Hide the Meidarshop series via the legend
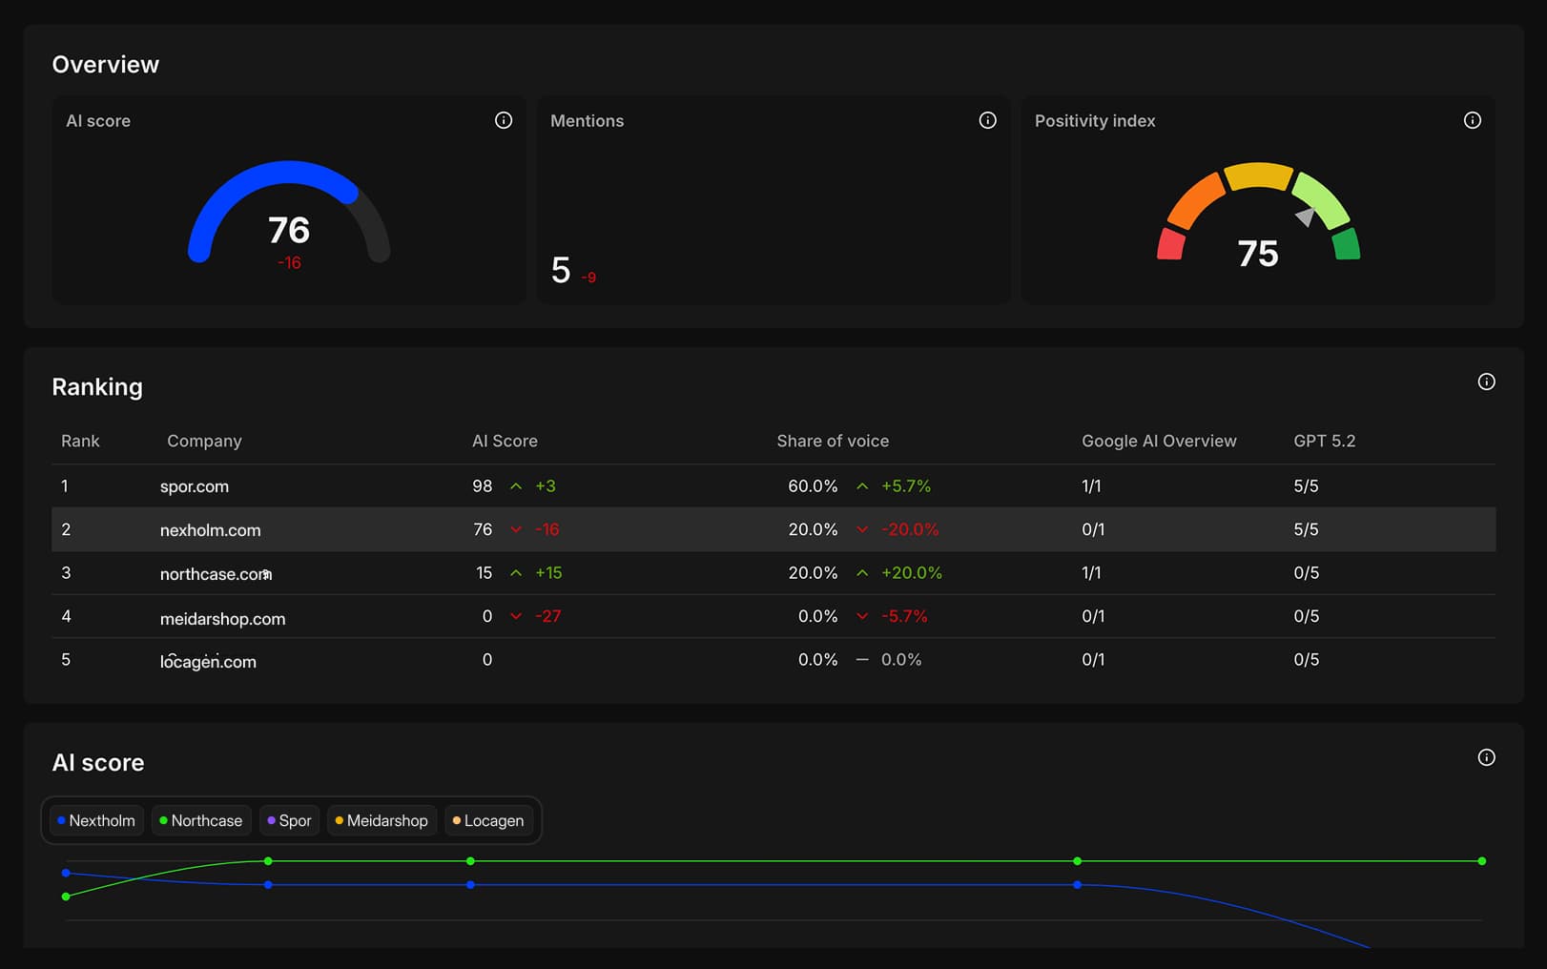 point(382,820)
